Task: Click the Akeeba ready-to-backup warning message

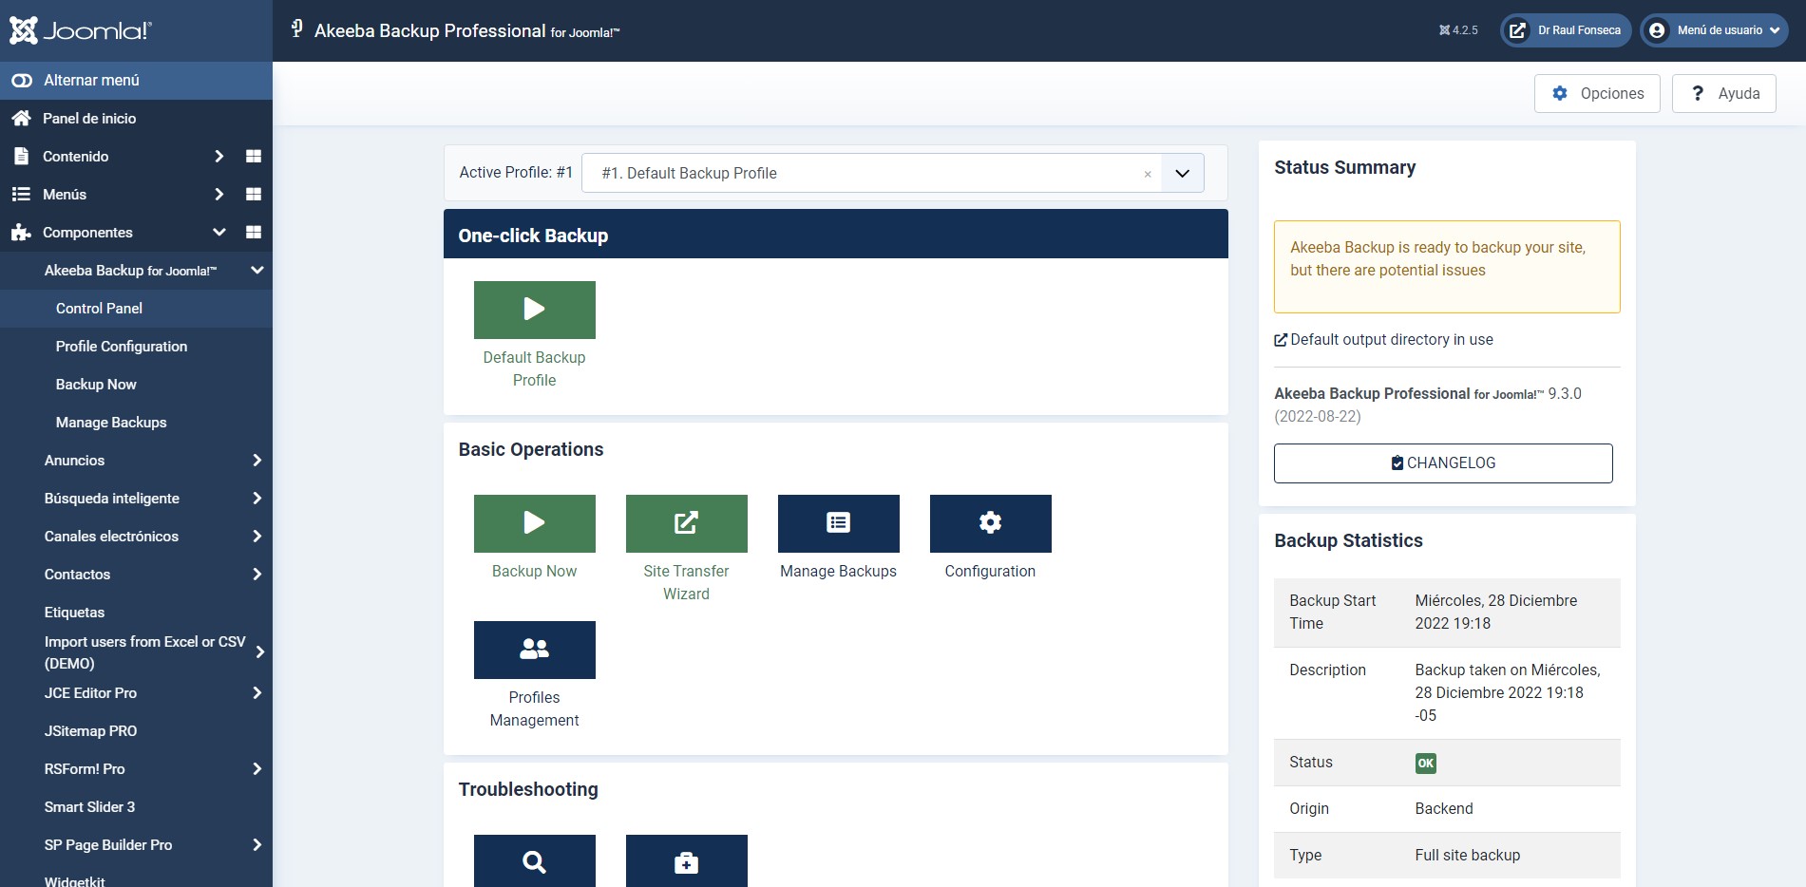Action: click(x=1447, y=267)
